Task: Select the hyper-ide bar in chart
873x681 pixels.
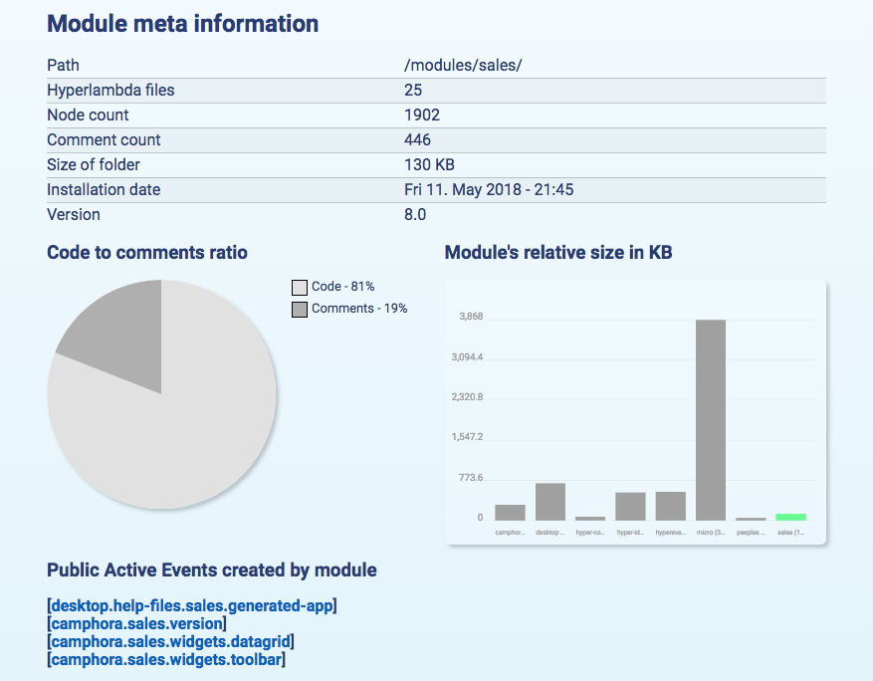Action: click(x=630, y=506)
